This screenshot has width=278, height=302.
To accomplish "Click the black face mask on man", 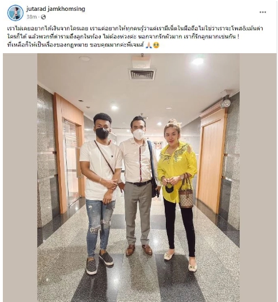I will pyautogui.click(x=102, y=134).
